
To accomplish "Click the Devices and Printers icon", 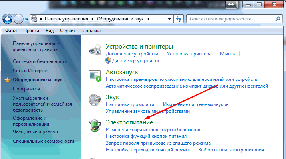I will [95, 50].
